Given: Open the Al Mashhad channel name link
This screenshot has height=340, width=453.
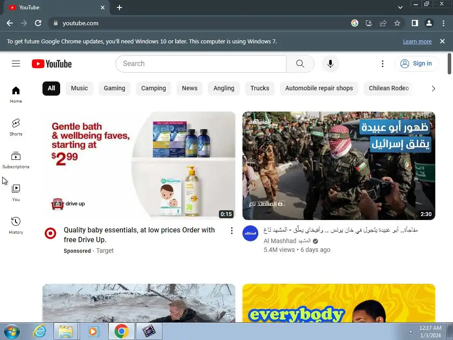Looking at the screenshot, I should click(287, 241).
